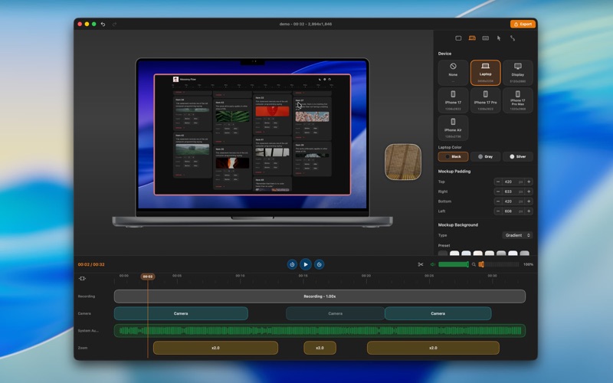Click the scissors cut tool icon
The image size is (613, 383).
click(x=420, y=264)
